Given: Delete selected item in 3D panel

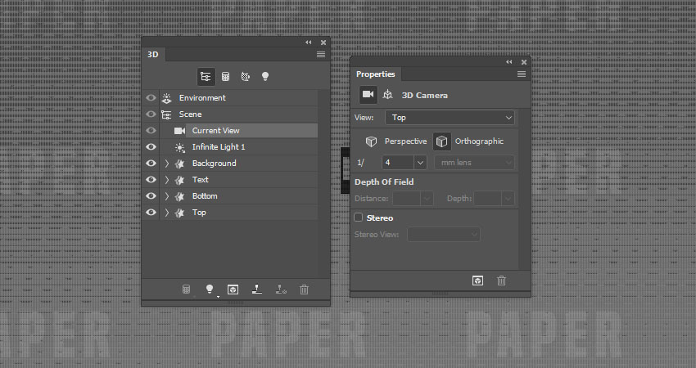Looking at the screenshot, I should tap(304, 289).
